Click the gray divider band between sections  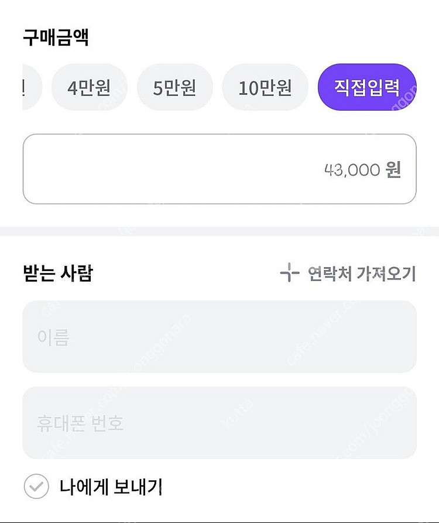coord(219,231)
